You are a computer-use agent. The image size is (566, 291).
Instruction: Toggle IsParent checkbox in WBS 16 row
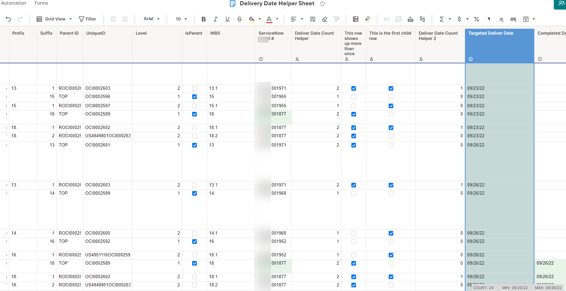click(195, 242)
